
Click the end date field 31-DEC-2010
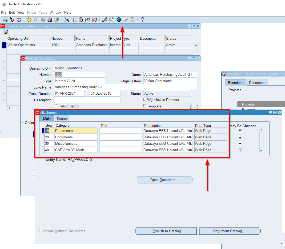point(105,93)
